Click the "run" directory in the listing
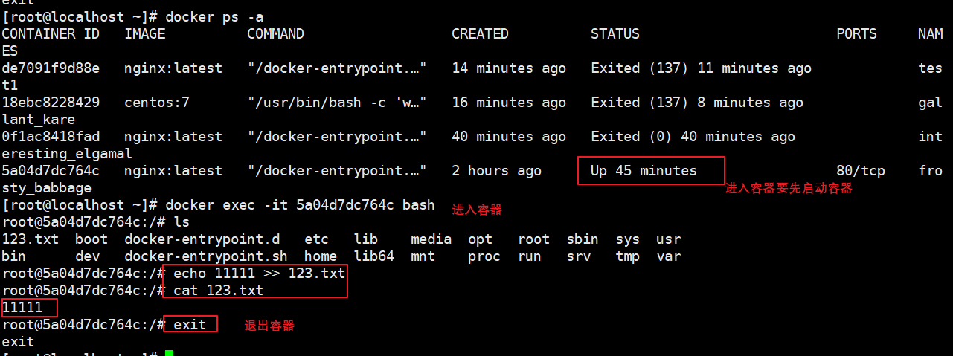The height and width of the screenshot is (356, 953). [529, 256]
